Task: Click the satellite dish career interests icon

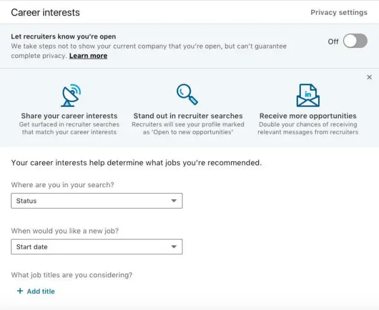Action: tap(70, 95)
